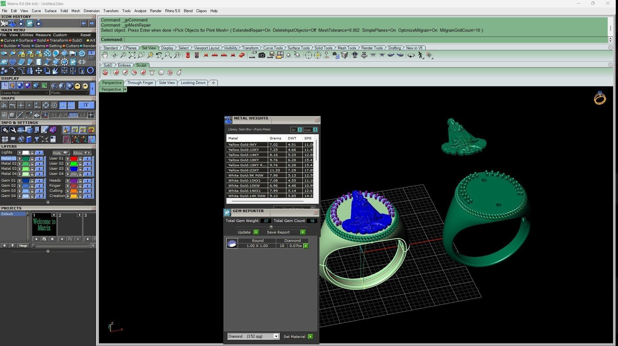
Task: Open the Coarse Mesh dropdown
Action: [x=47, y=93]
